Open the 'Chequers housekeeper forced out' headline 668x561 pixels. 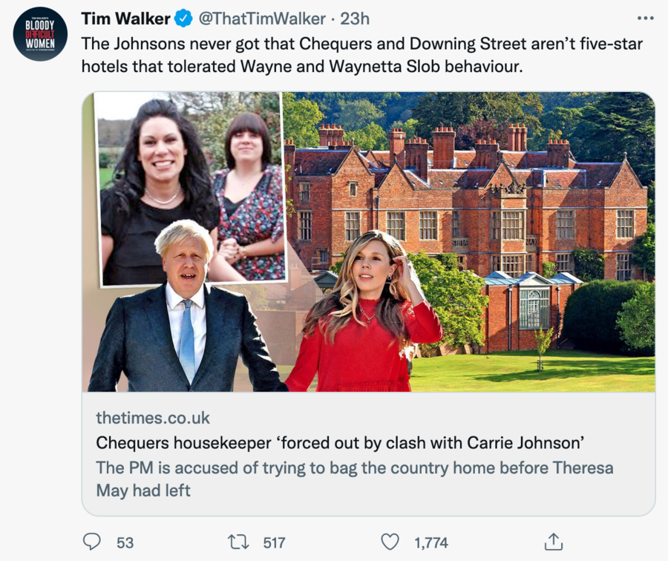341,443
